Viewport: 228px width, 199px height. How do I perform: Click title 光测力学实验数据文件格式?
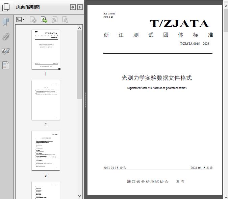click(157, 78)
